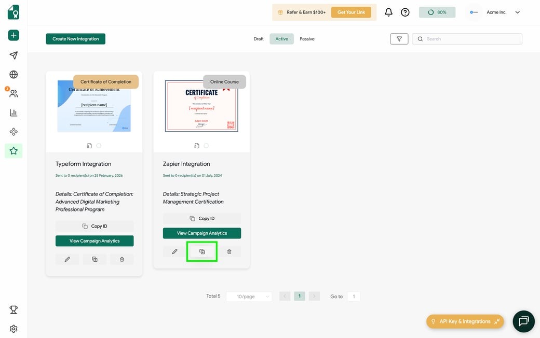Open the bar chart analytics icon
Screen dimensions: 540x338
pos(14,112)
